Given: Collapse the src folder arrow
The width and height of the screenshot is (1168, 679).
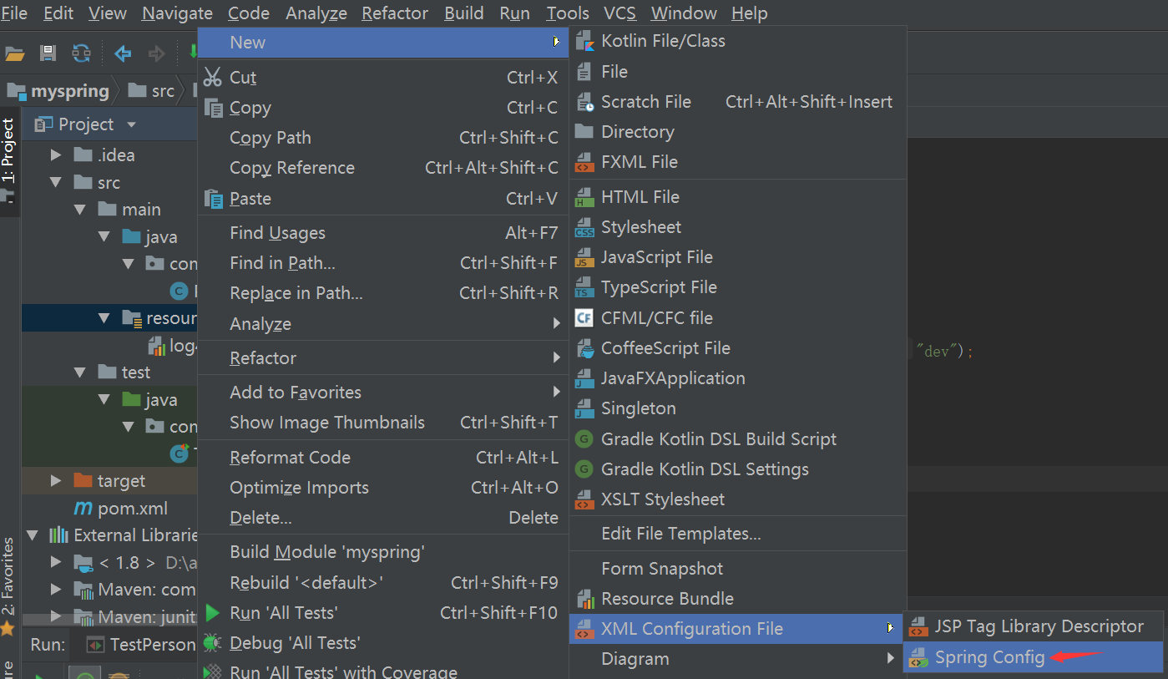Looking at the screenshot, I should click(56, 183).
